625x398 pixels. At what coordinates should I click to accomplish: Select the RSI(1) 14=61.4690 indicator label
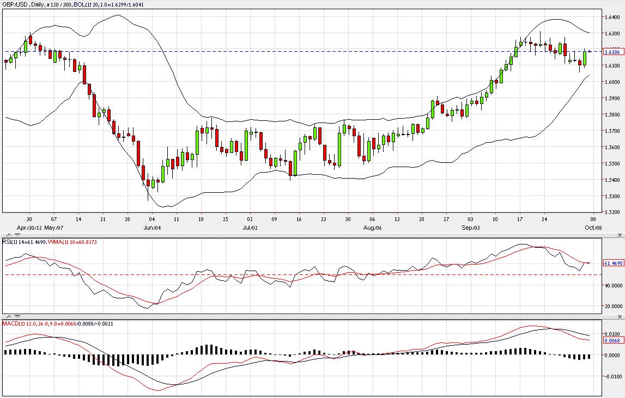(x=24, y=242)
